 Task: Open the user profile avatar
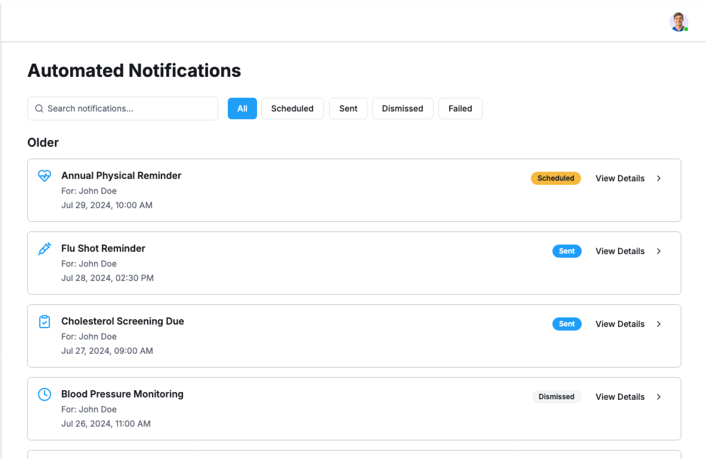pos(678,22)
